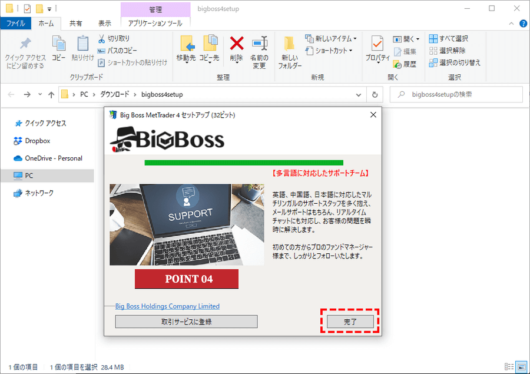Click the green installation progress bar
530x374 pixels.
pyautogui.click(x=244, y=163)
